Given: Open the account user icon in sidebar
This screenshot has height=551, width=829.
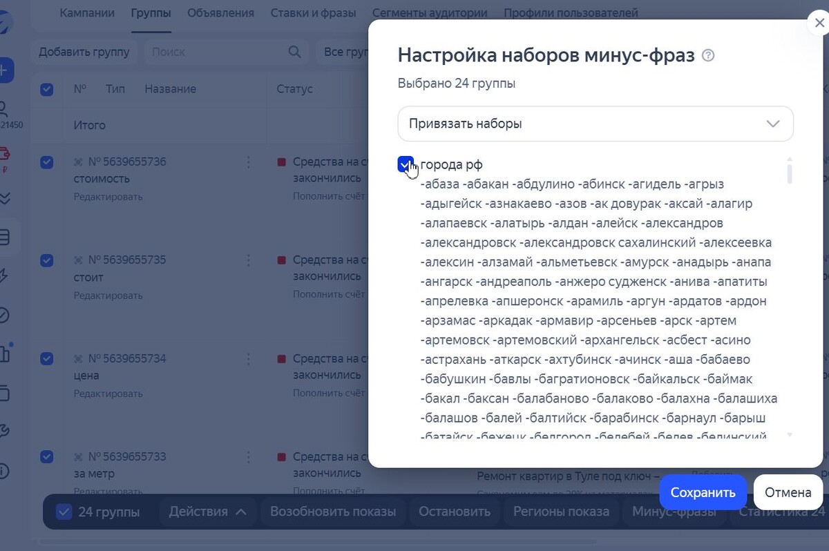Looking at the screenshot, I should [x=3, y=108].
